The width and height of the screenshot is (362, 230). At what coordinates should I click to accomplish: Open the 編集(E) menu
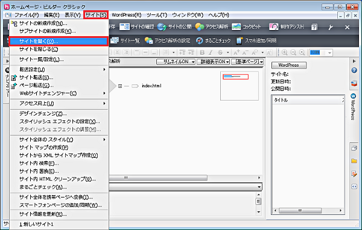pyautogui.click(x=51, y=15)
